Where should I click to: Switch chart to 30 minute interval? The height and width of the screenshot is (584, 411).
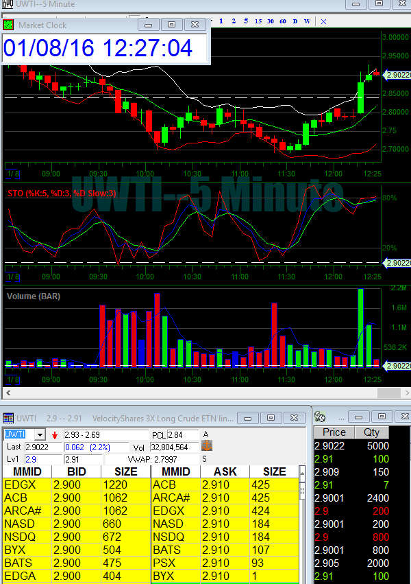(x=270, y=21)
